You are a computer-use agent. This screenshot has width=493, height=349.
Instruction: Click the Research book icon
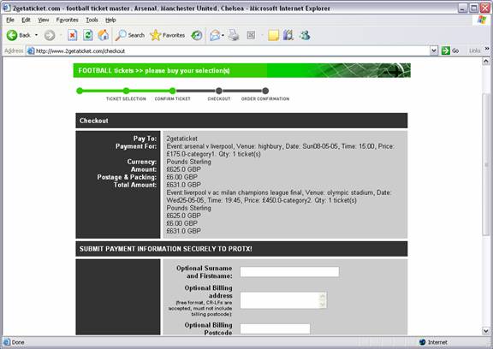point(288,35)
